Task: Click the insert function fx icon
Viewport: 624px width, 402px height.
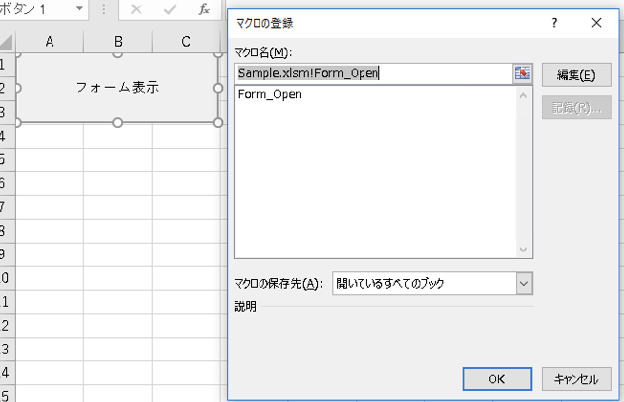Action: pyautogui.click(x=204, y=9)
